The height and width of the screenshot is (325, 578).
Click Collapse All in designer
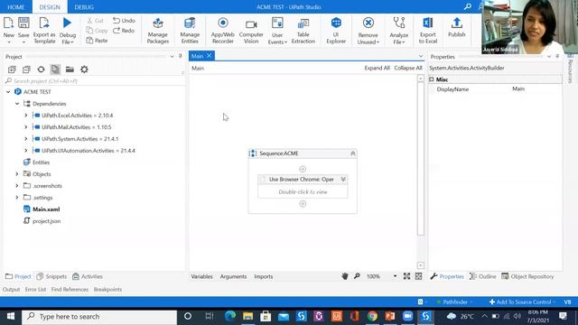408,69
